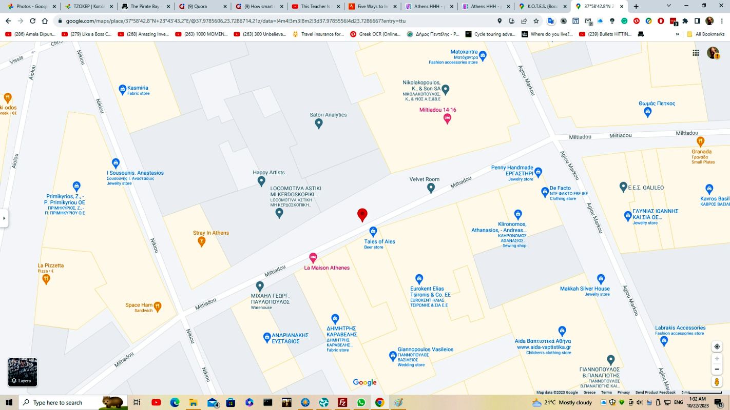
Task: Open the Windows Start menu
Action: (x=9, y=402)
